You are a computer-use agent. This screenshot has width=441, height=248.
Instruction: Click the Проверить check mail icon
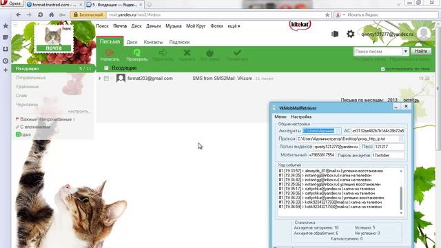tap(136, 52)
